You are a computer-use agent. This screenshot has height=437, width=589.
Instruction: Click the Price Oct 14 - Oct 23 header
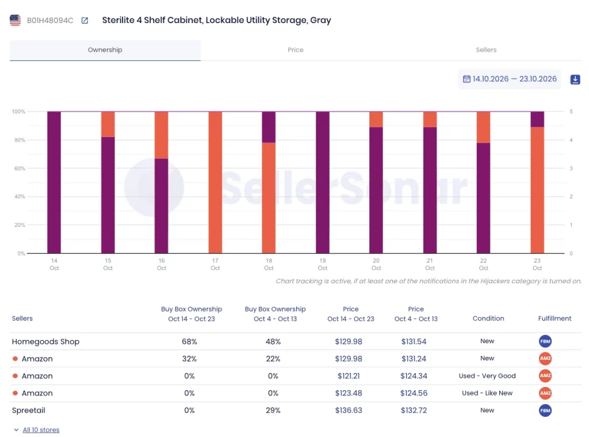351,314
